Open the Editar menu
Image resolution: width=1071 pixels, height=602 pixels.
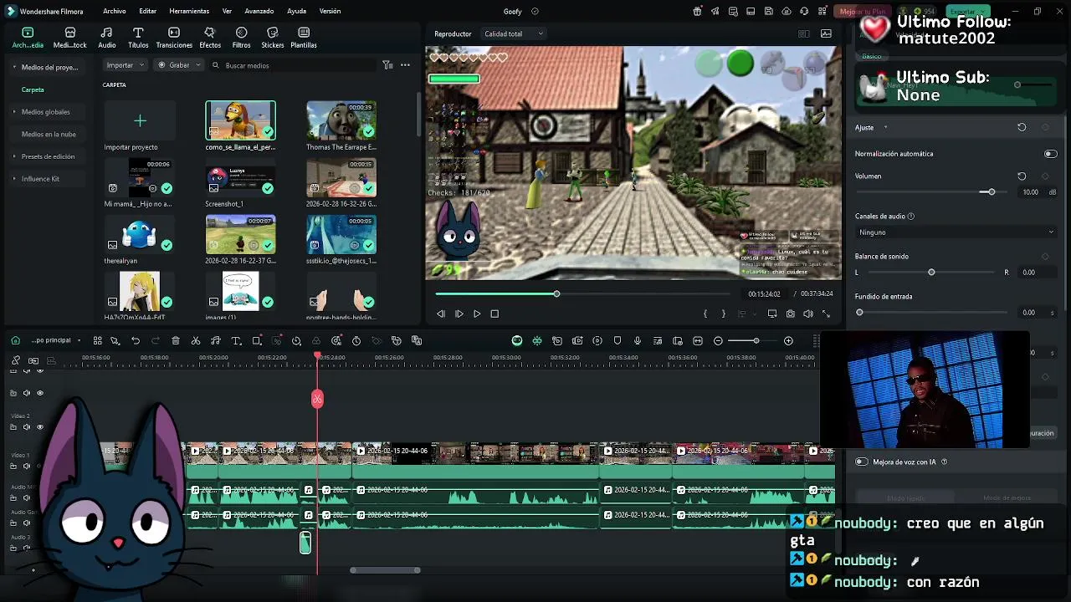(148, 12)
